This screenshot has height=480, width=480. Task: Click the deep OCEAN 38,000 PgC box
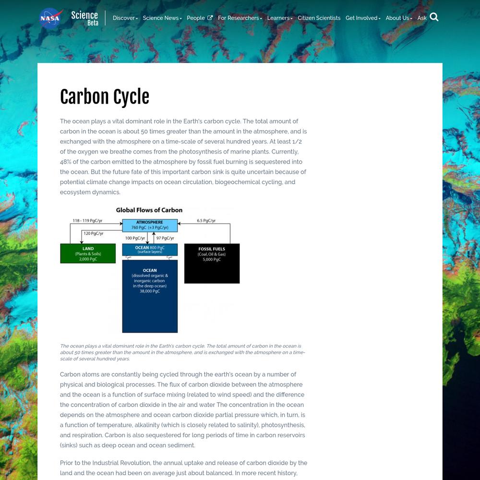click(x=150, y=296)
